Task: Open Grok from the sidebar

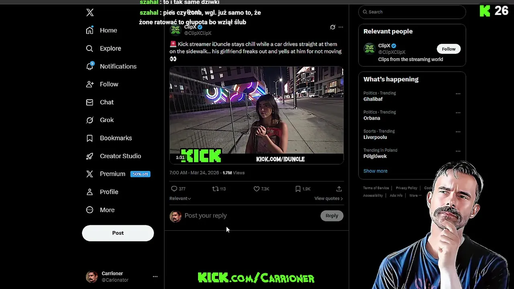Action: tap(90, 120)
